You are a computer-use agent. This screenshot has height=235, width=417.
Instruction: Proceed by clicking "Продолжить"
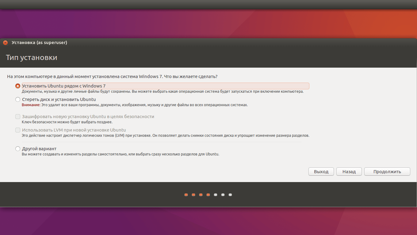pos(387,172)
